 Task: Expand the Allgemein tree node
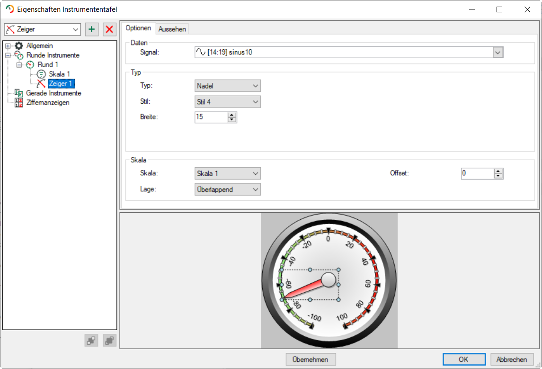[x=8, y=46]
